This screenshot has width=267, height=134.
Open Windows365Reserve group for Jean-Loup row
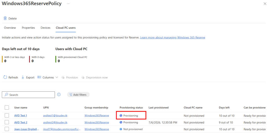click(97, 129)
